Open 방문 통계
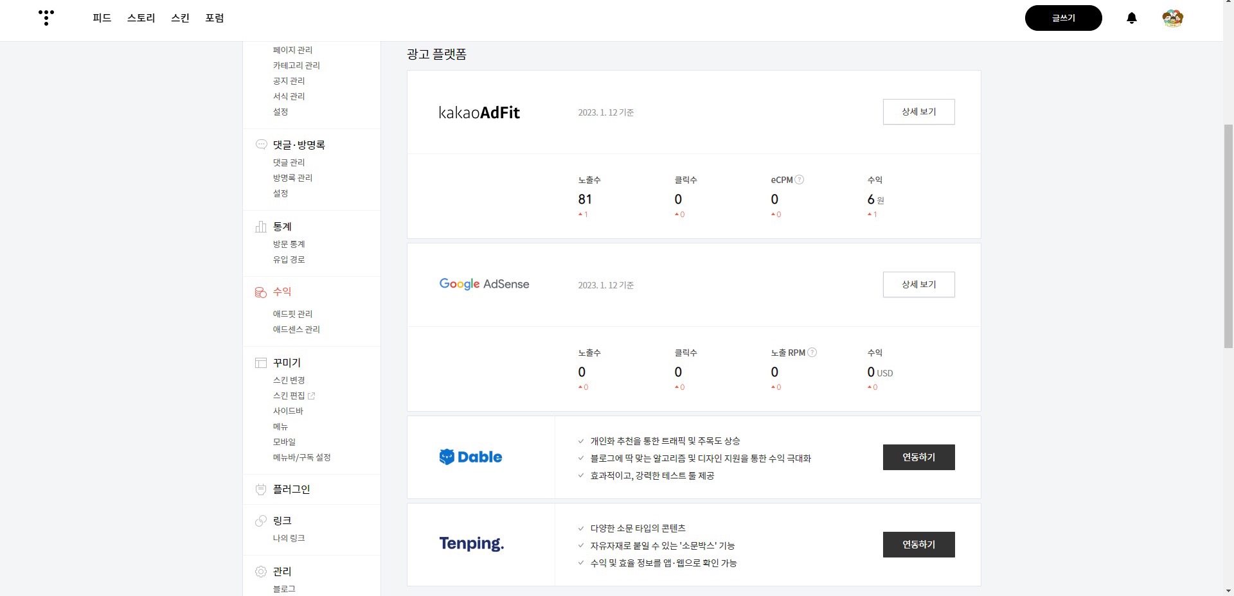The image size is (1234, 596). (289, 244)
